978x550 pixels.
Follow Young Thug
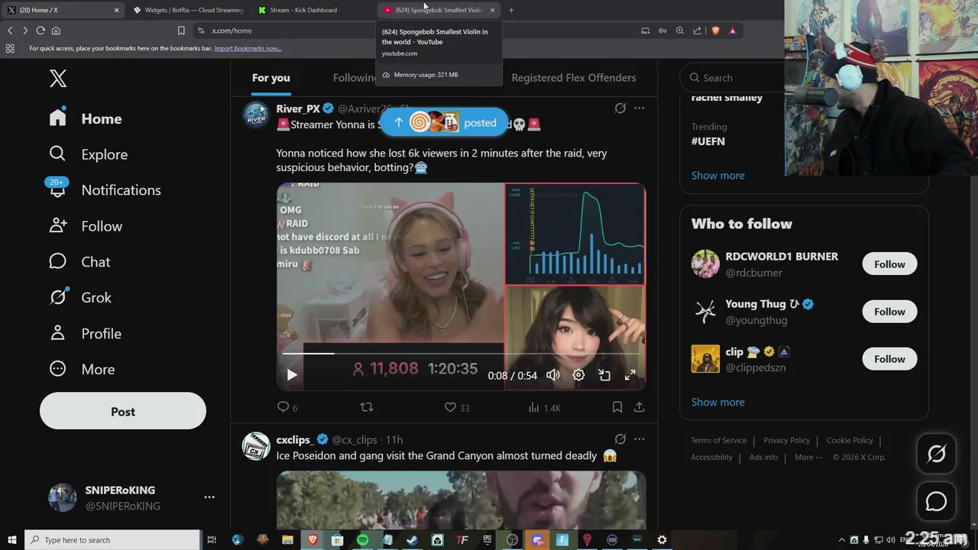(889, 312)
